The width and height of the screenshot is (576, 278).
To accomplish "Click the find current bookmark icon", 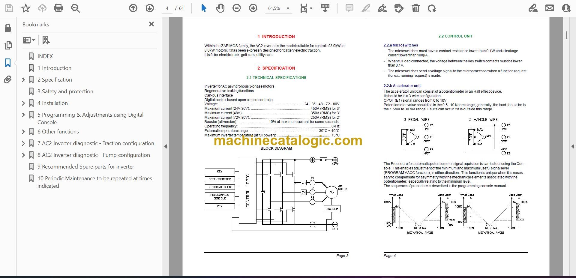I will (46, 40).
